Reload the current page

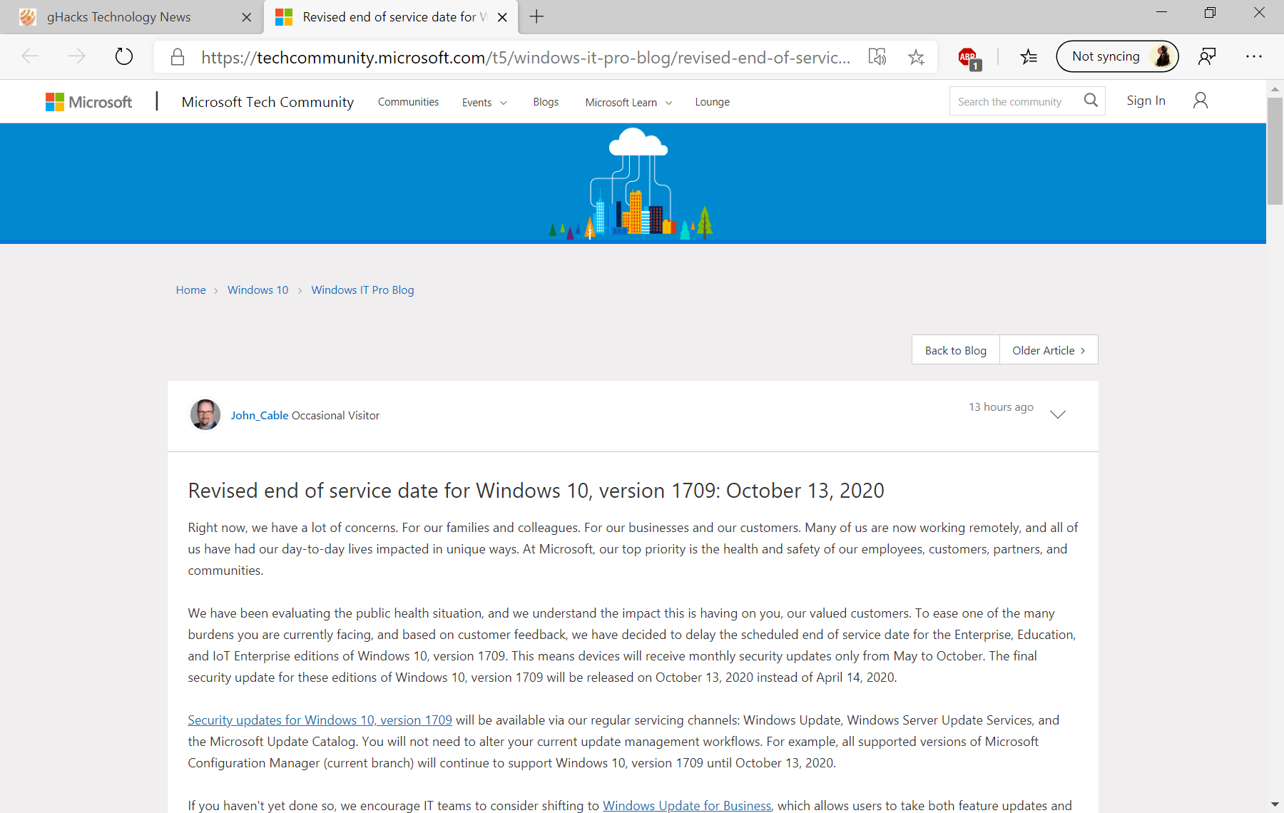pyautogui.click(x=124, y=56)
